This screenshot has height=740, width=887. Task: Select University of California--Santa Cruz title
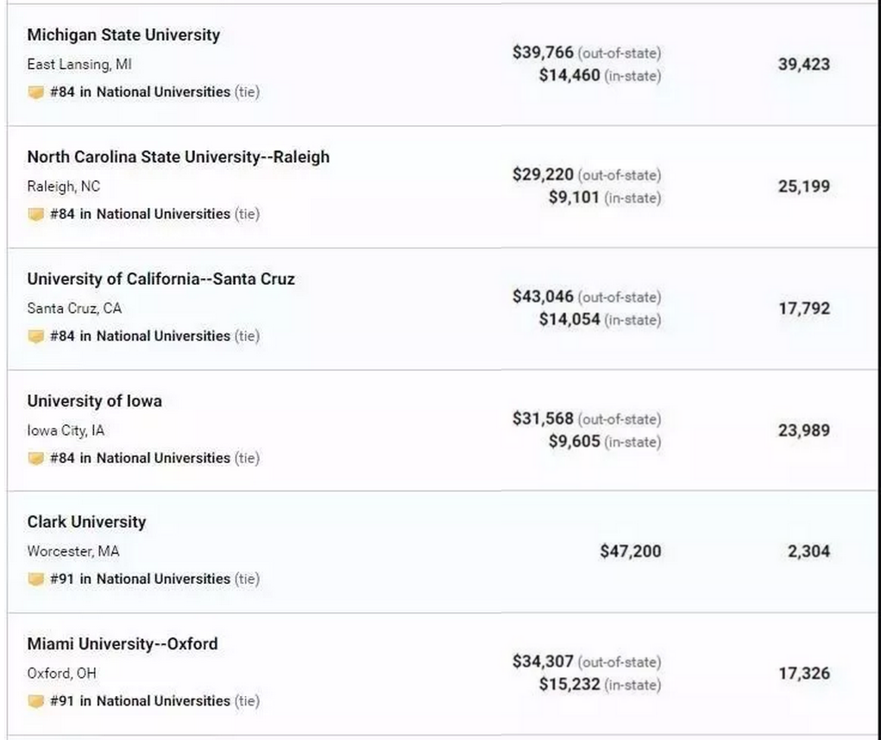click(x=160, y=279)
